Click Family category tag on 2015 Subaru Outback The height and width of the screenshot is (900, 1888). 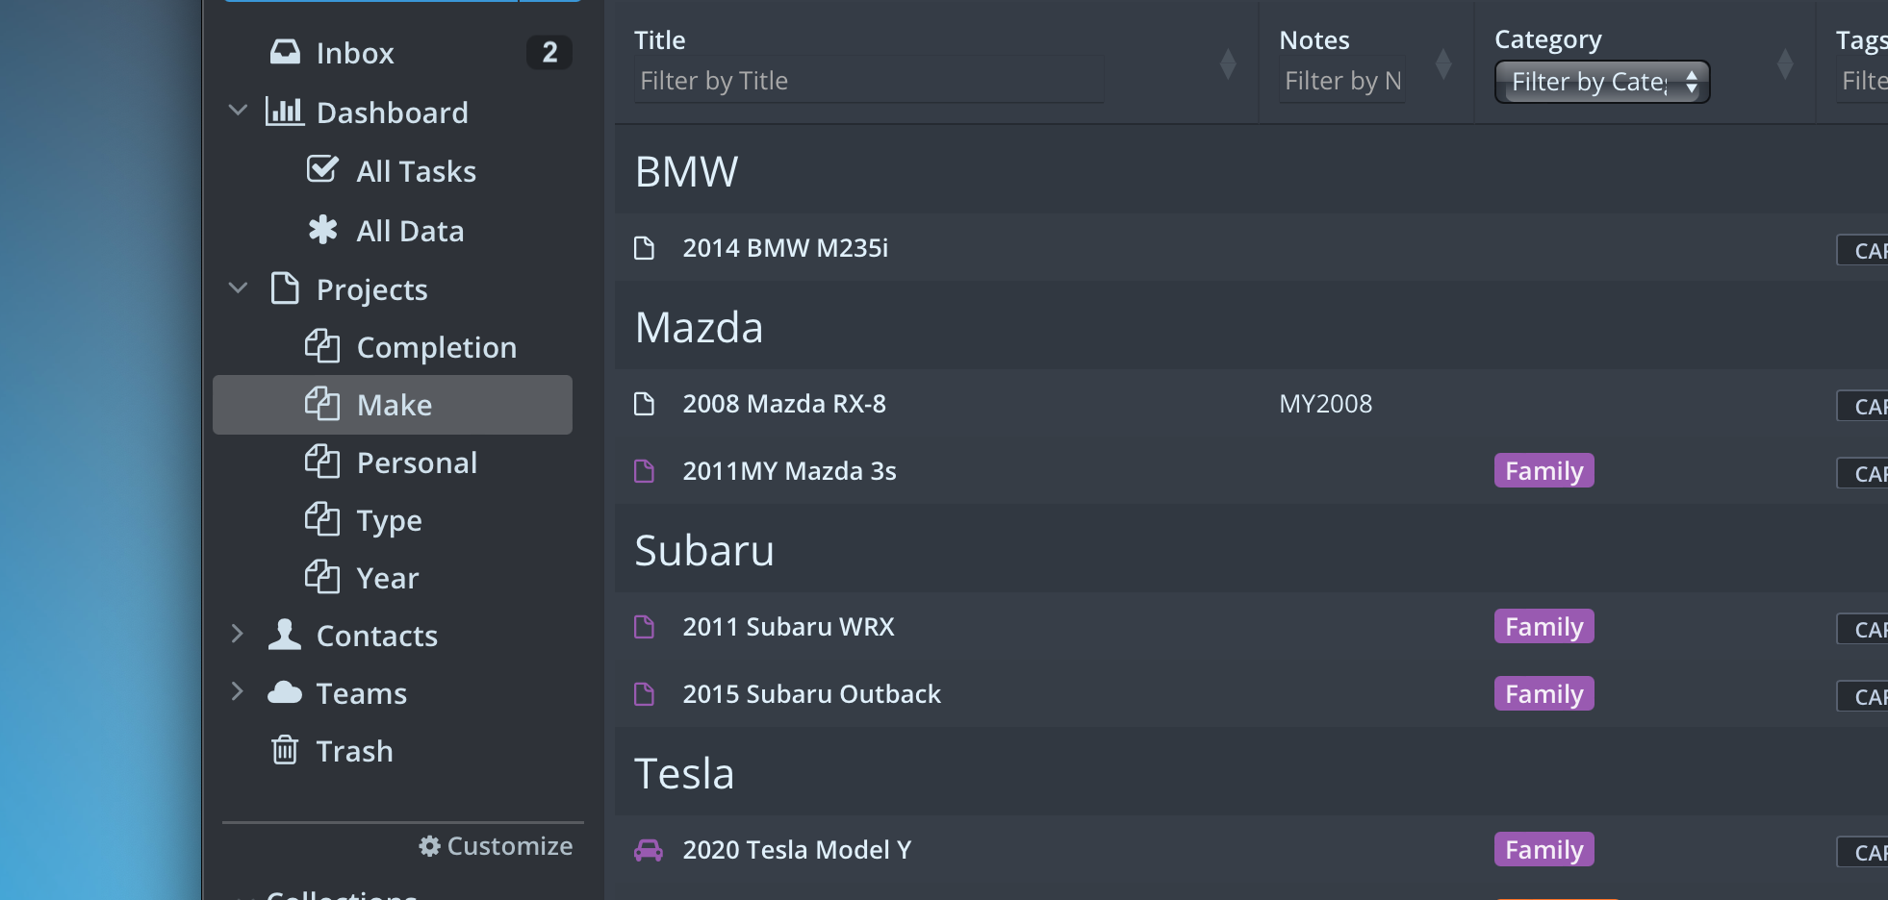click(x=1544, y=694)
